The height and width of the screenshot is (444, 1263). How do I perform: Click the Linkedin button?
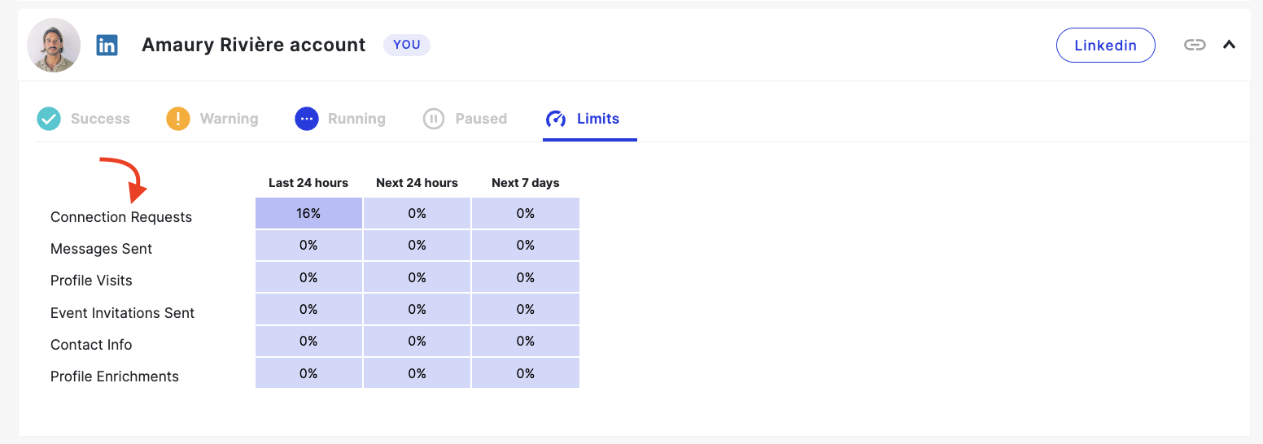tap(1105, 45)
